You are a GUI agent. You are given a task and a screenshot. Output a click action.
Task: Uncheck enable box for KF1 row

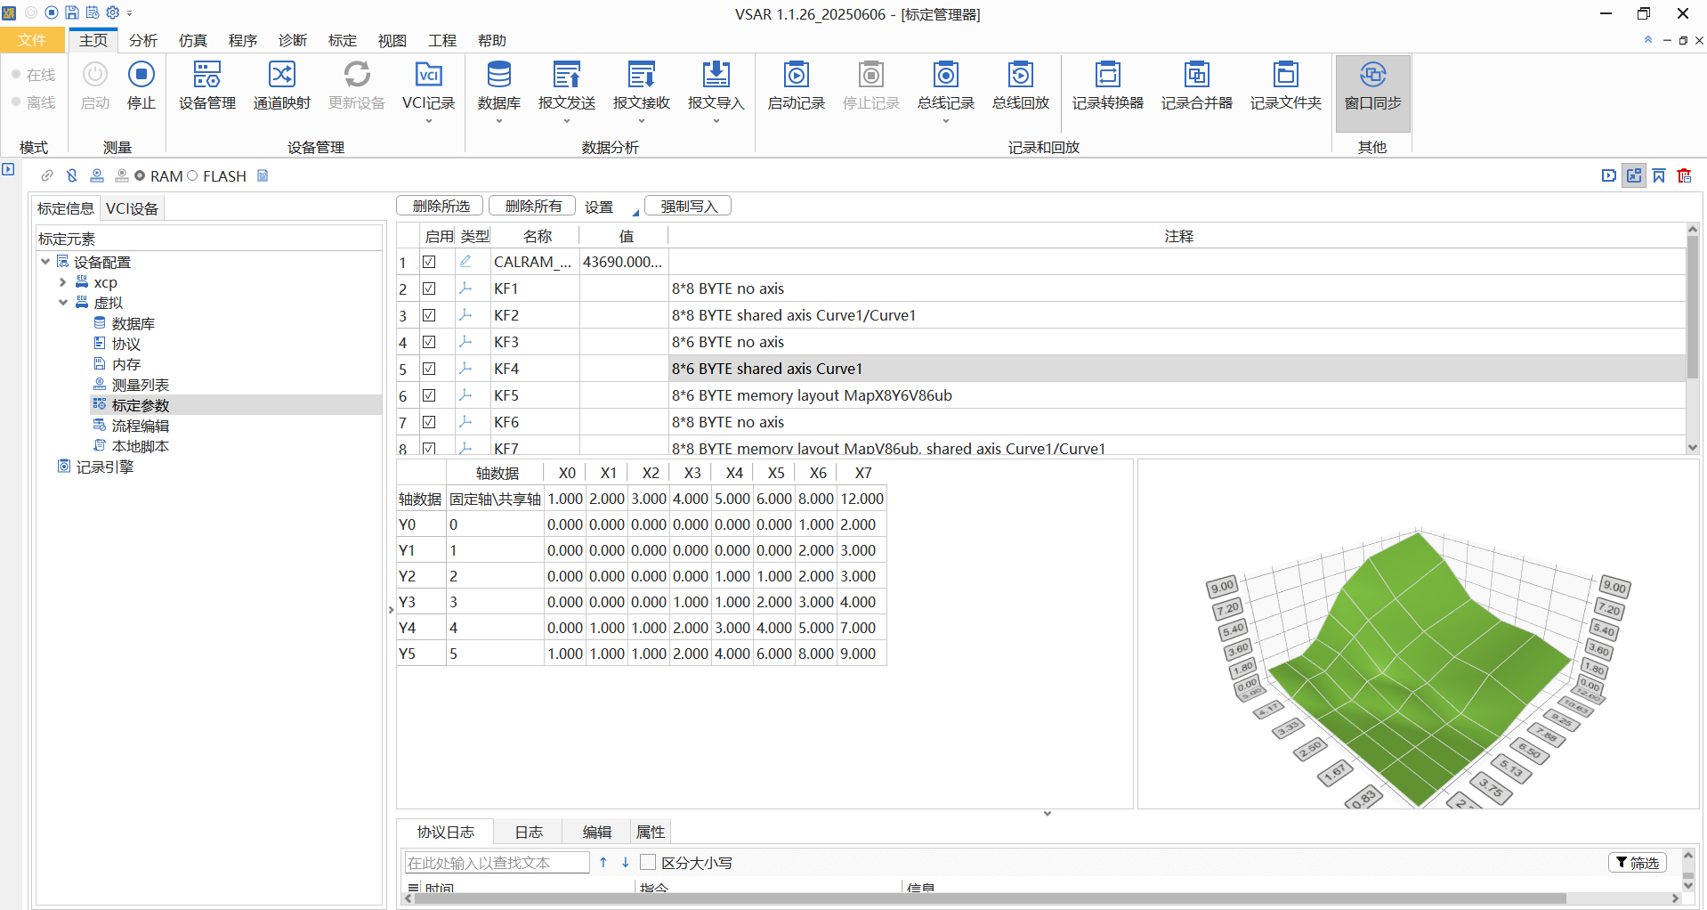[429, 288]
